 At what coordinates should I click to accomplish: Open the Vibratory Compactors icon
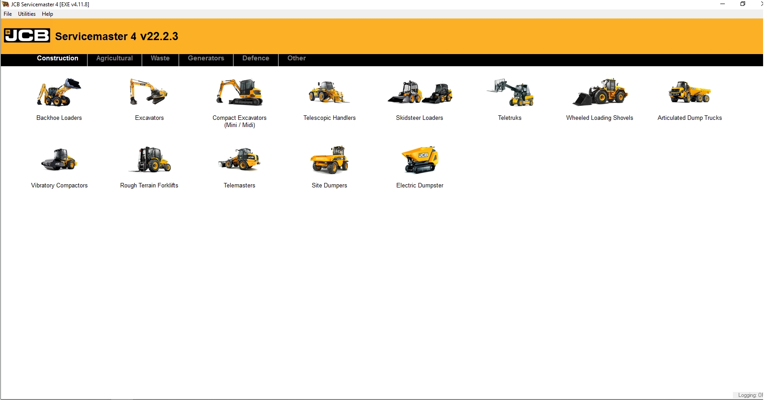click(59, 159)
